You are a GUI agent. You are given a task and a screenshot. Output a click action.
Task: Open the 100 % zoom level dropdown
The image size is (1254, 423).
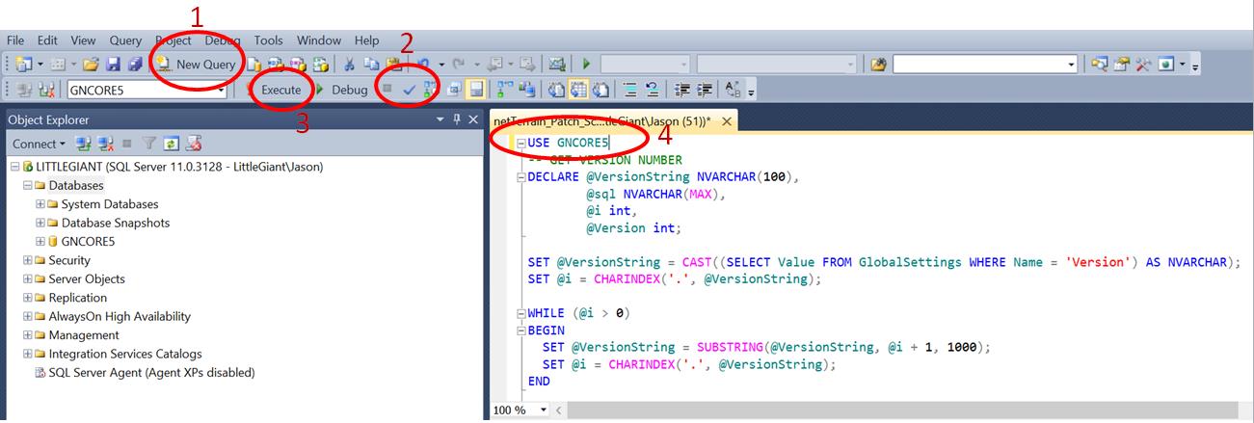click(x=544, y=410)
